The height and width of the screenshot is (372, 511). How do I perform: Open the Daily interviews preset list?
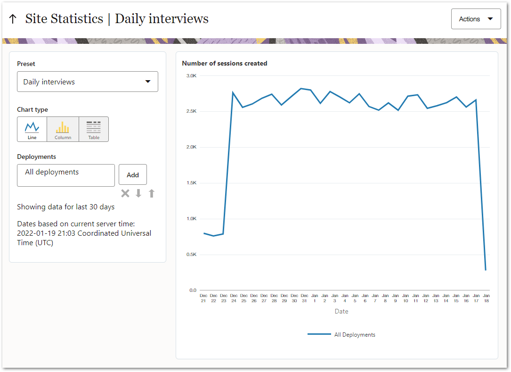pyautogui.click(x=87, y=81)
